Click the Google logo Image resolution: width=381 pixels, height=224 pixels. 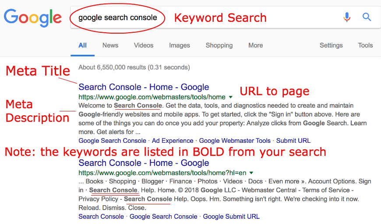point(33,18)
